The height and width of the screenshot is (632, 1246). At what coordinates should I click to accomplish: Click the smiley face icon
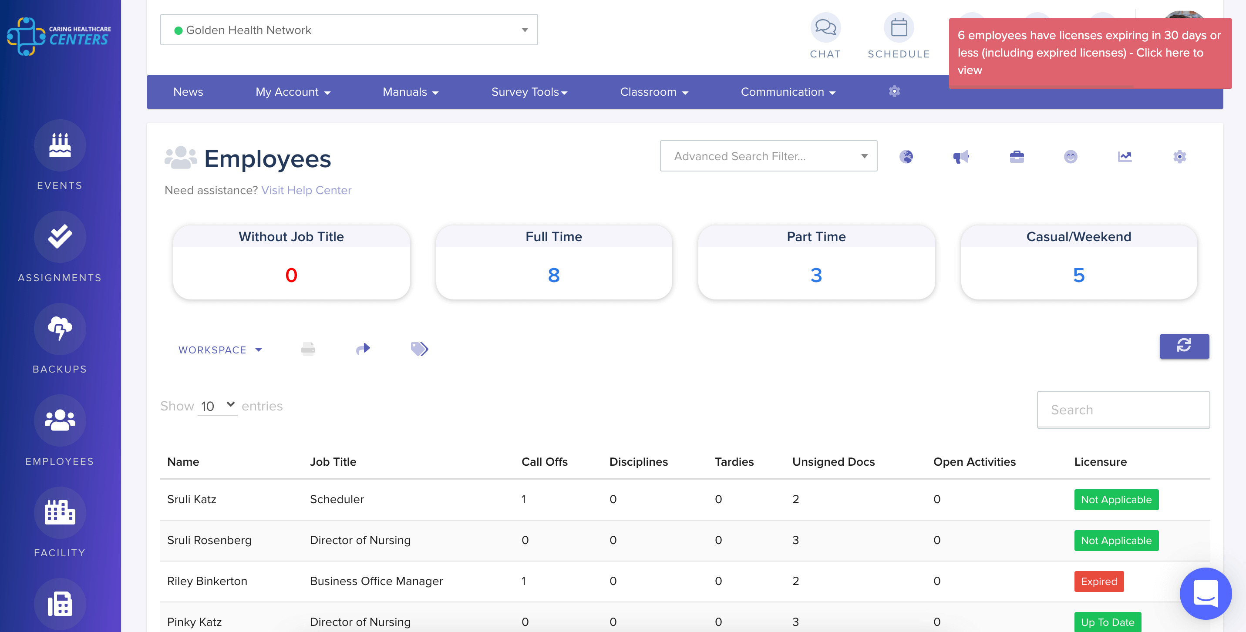click(1071, 157)
